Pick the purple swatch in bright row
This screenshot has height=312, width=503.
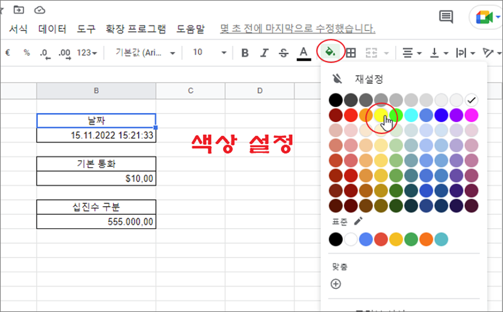click(456, 115)
